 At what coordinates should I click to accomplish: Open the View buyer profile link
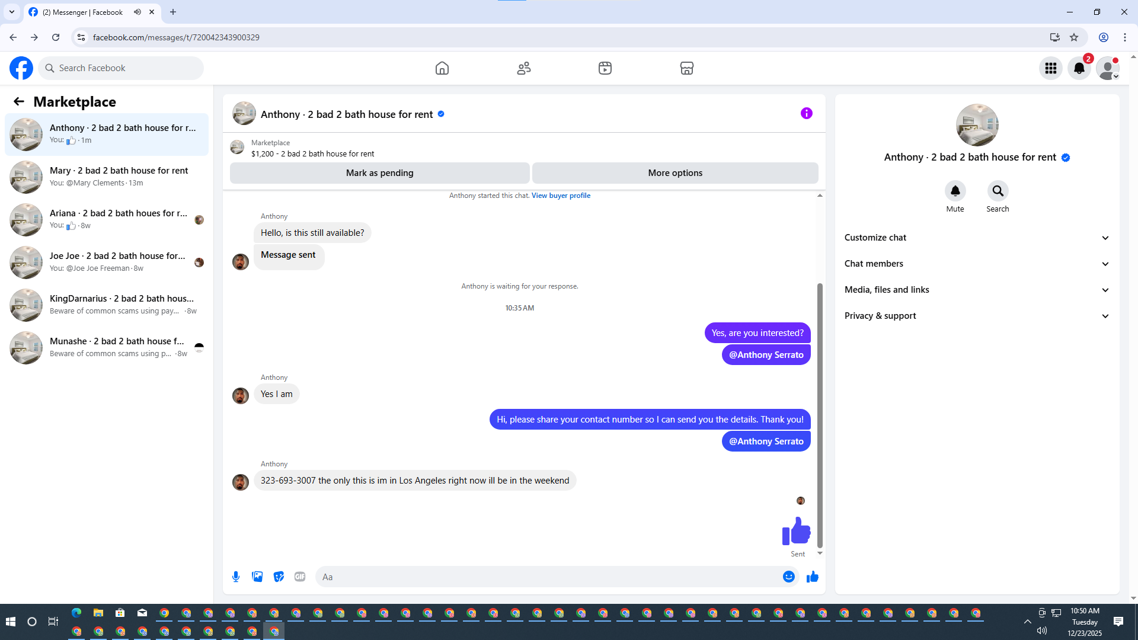tap(561, 196)
